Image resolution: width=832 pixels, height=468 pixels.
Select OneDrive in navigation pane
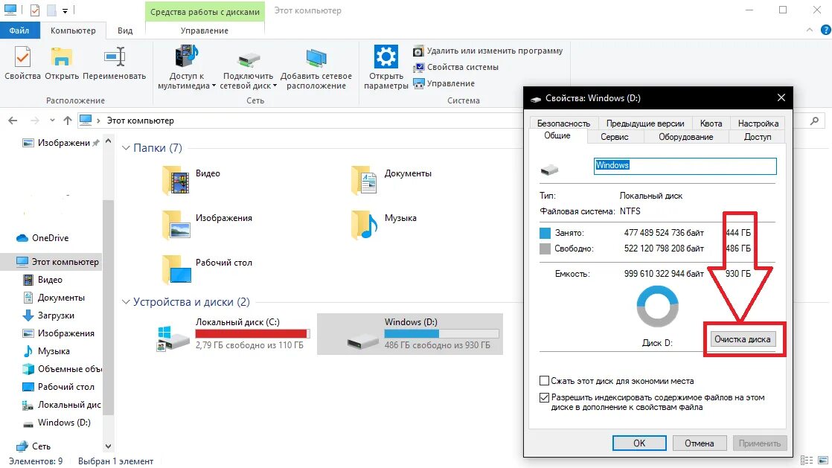(42, 237)
